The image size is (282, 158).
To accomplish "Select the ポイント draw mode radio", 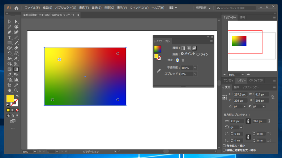I will pyautogui.click(x=182, y=54).
